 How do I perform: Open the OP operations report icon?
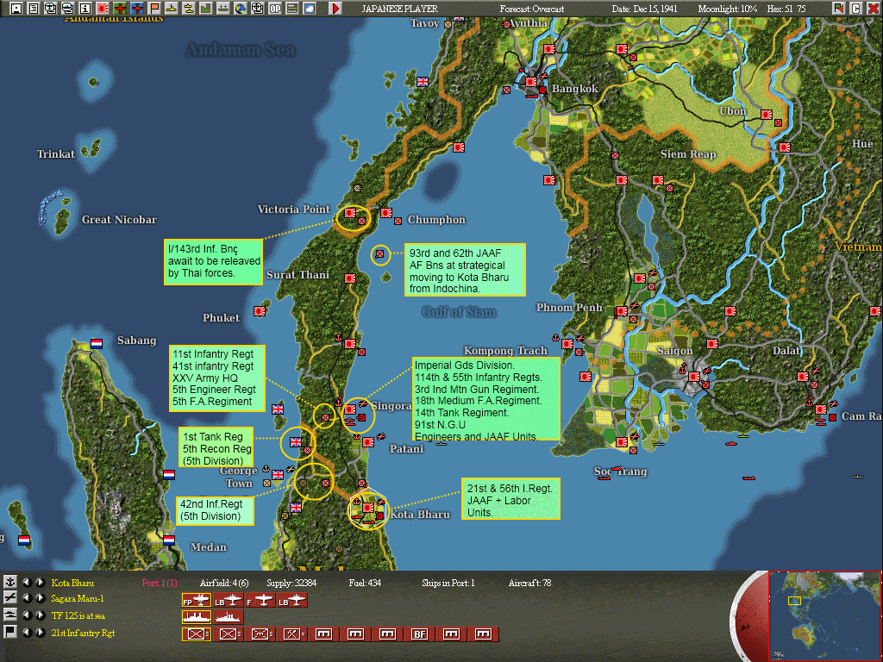pos(274,7)
